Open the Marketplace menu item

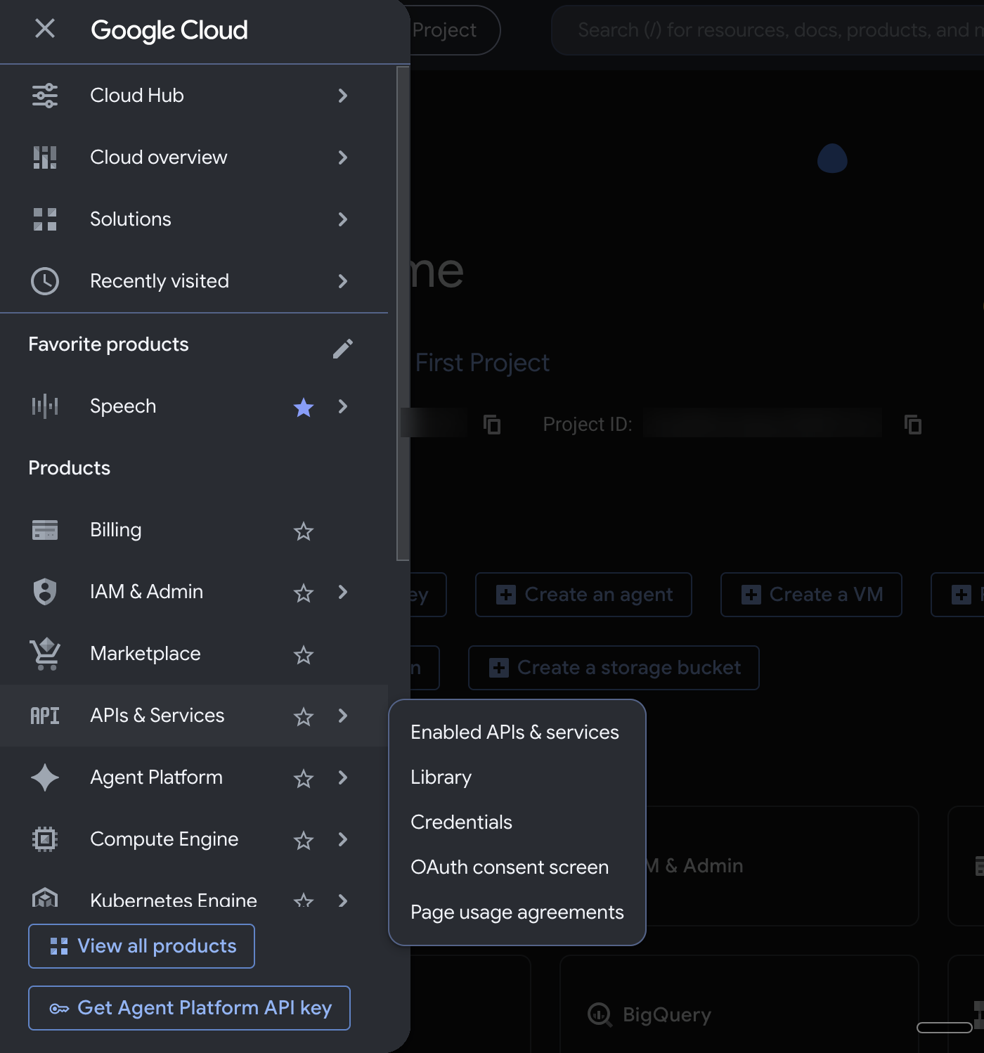click(194, 654)
